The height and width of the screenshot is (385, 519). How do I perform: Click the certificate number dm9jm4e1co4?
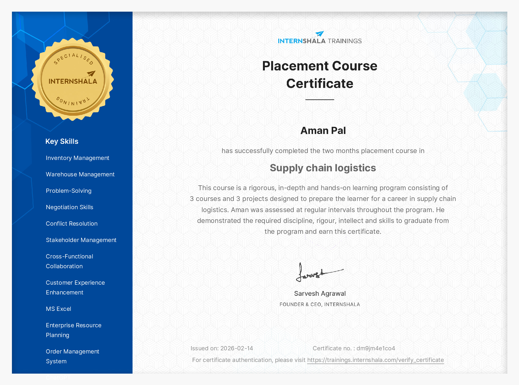tap(375, 348)
